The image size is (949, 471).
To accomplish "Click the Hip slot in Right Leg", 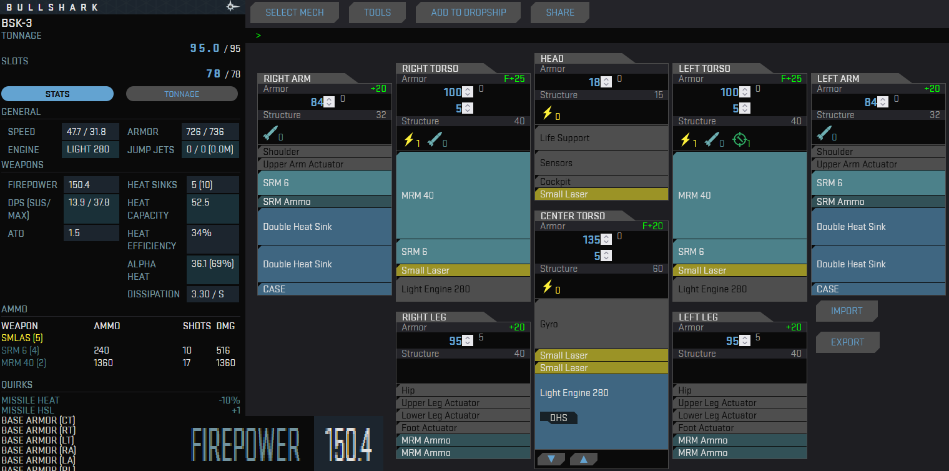I will pos(463,390).
